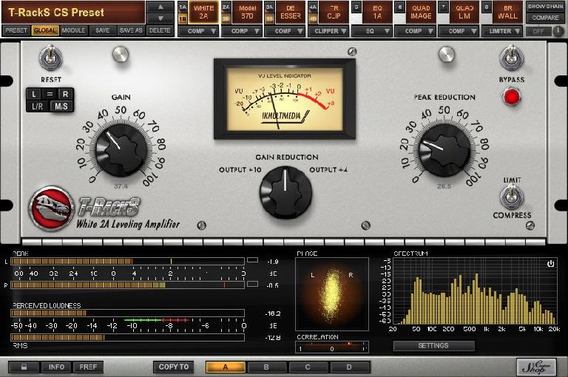
Task: Expand COMP dropdown under Model 670
Action: point(242,31)
